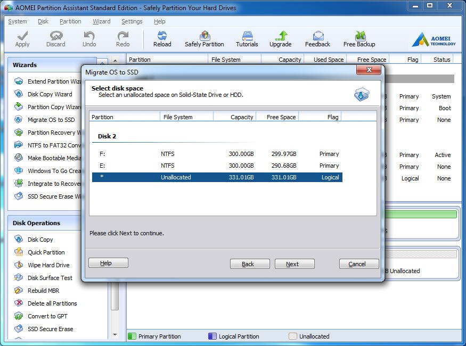Open the Safely Partition tool
This screenshot has width=466, height=346.
[204, 39]
